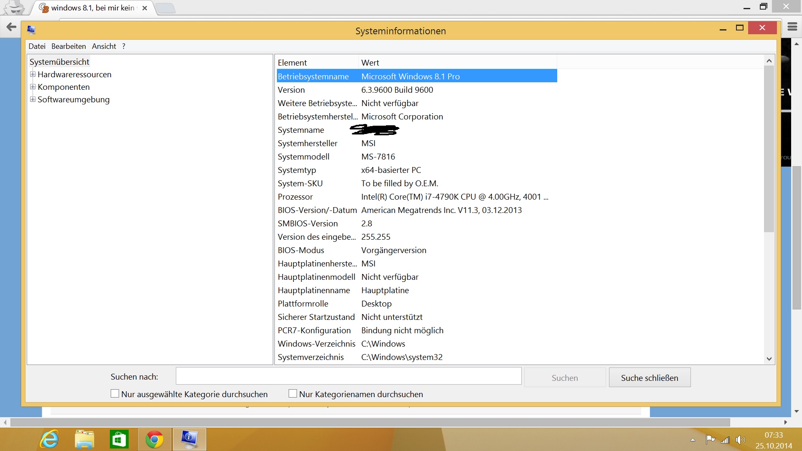Open File Explorer from the taskbar

[x=84, y=439]
